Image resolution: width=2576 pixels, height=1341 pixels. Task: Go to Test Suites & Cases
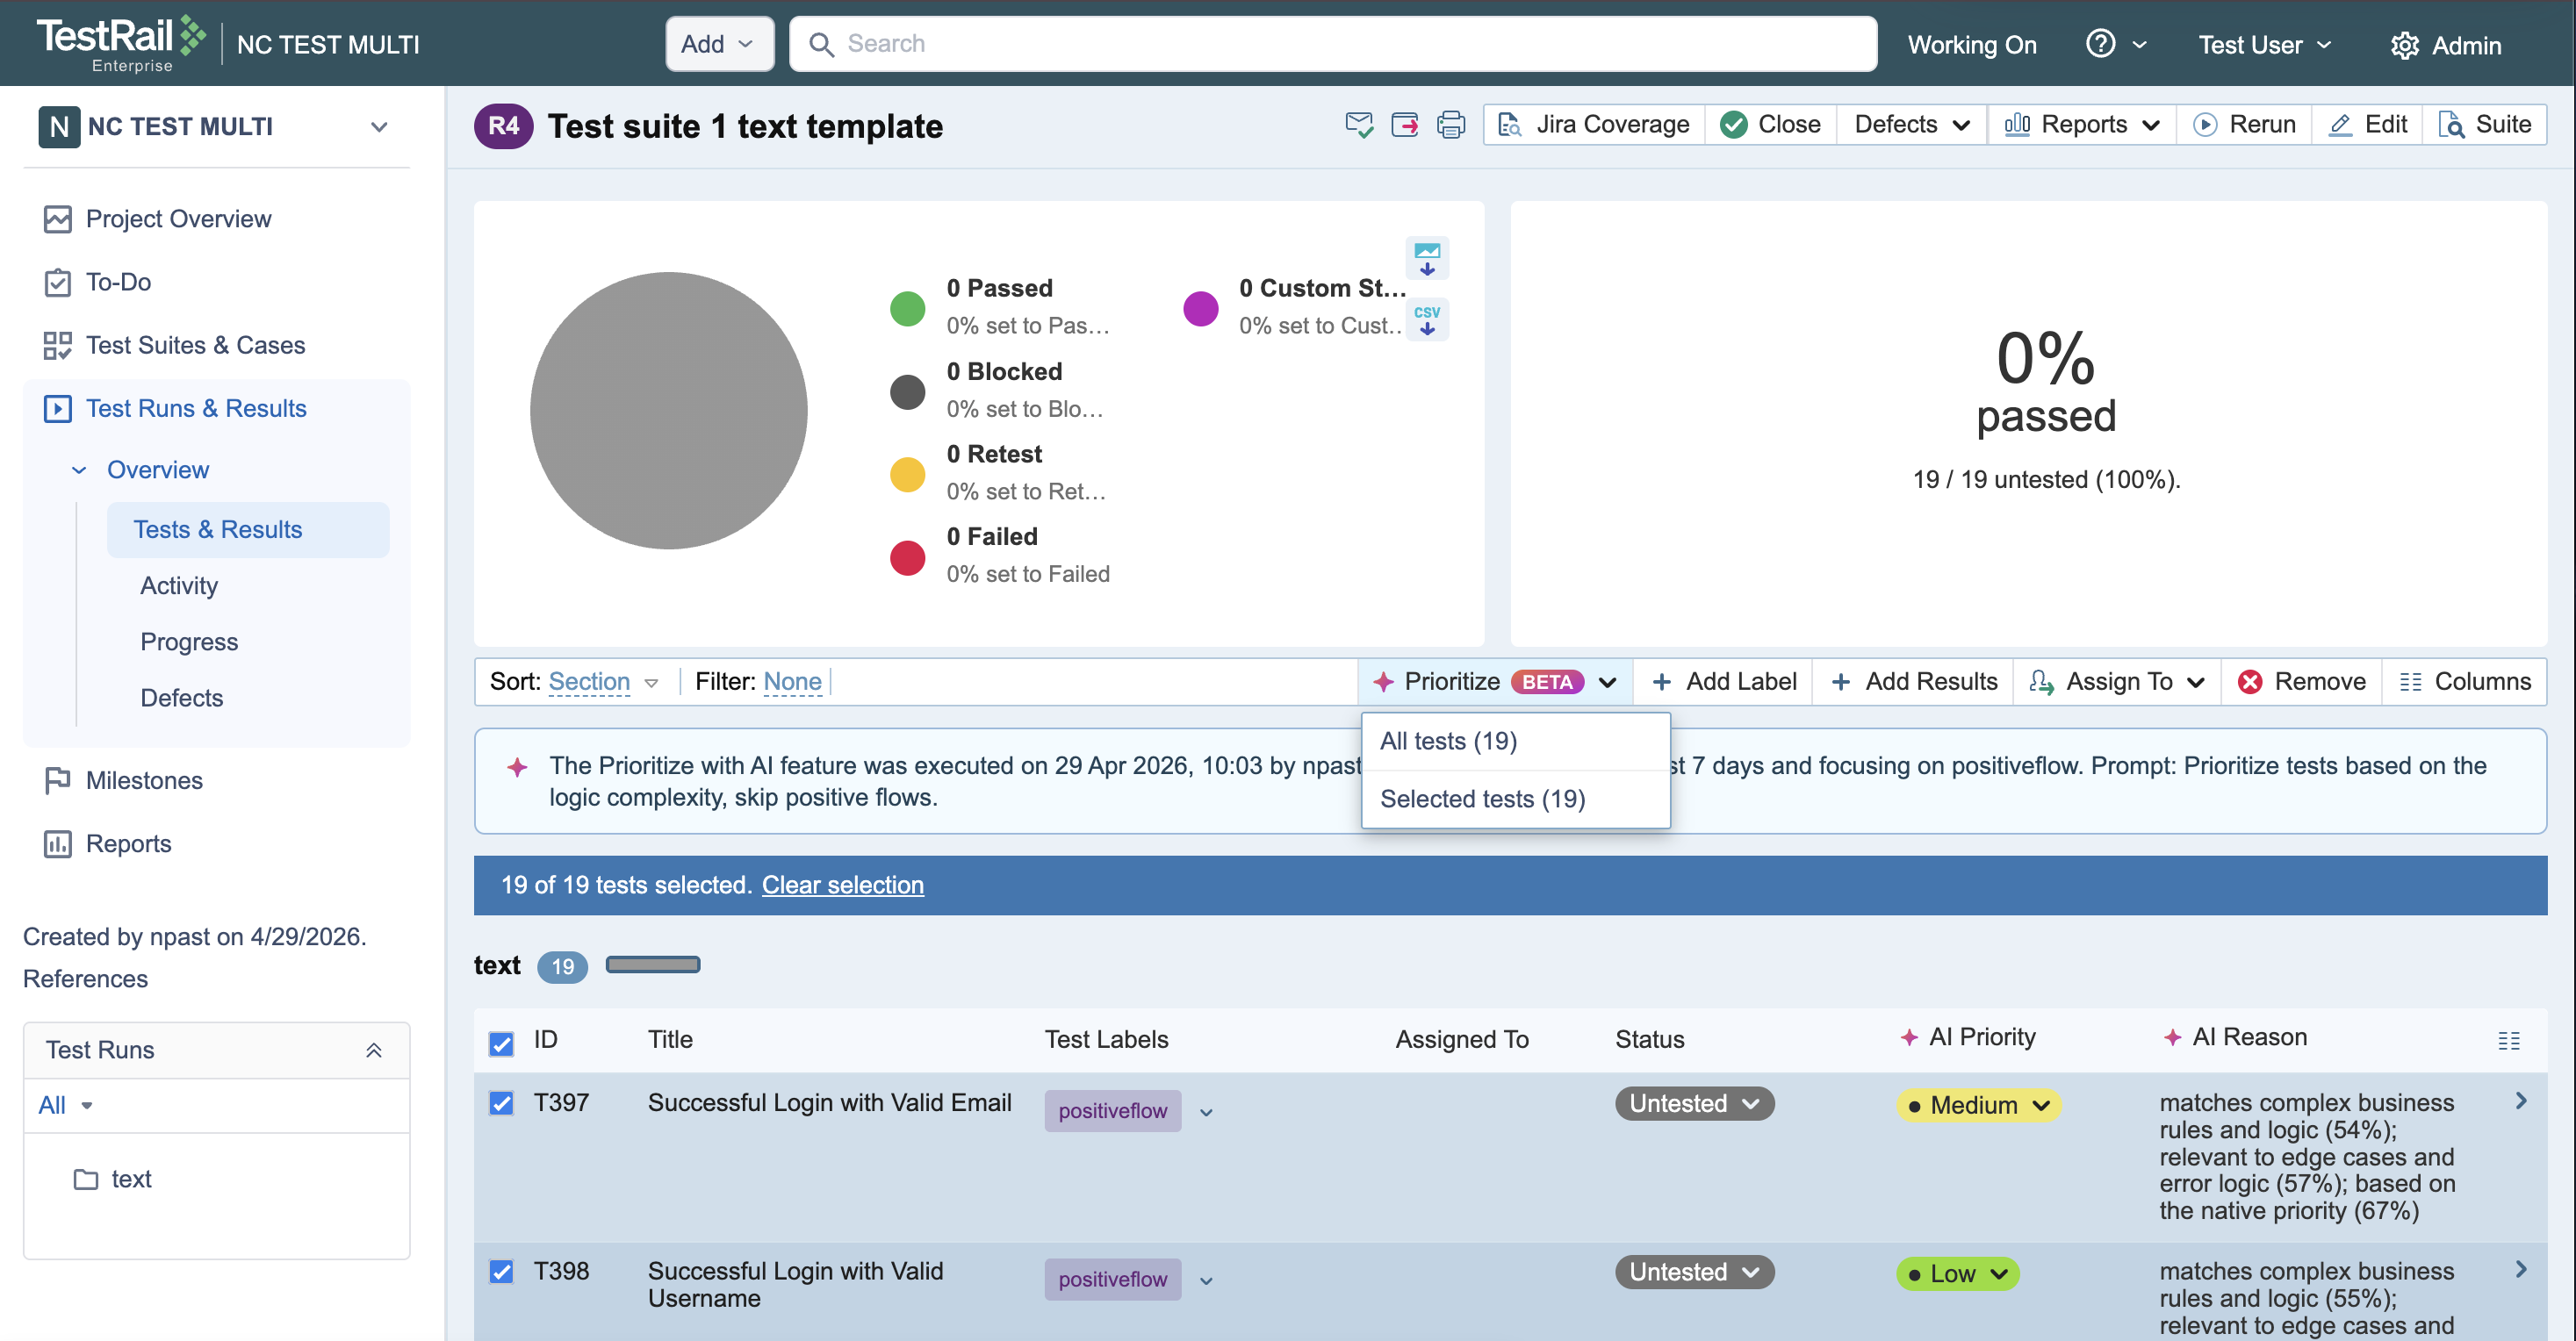tap(195, 345)
